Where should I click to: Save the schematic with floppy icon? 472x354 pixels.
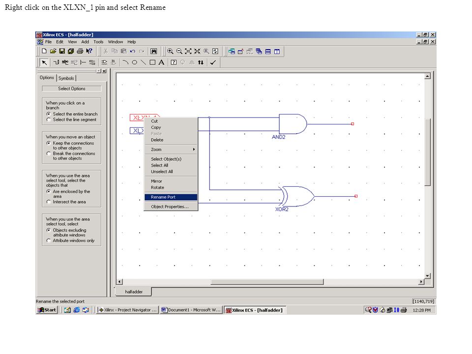62,51
